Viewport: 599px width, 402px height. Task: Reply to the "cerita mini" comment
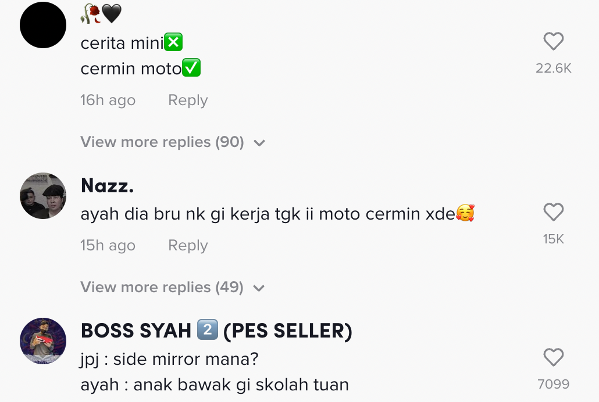coord(187,100)
